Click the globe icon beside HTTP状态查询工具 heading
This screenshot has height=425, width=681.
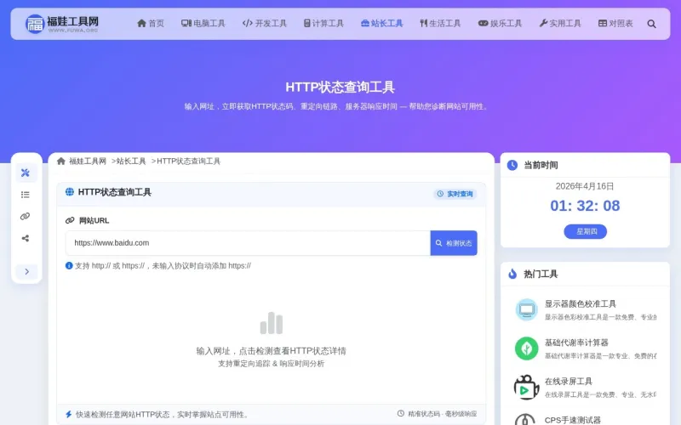(x=70, y=192)
